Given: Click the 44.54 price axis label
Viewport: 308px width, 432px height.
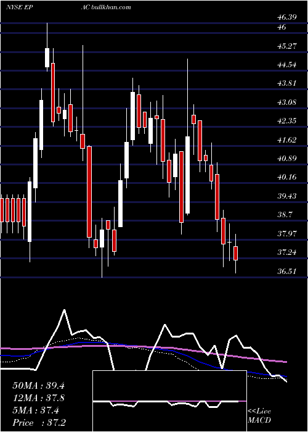Looking at the screenshot, I should click(x=287, y=65).
